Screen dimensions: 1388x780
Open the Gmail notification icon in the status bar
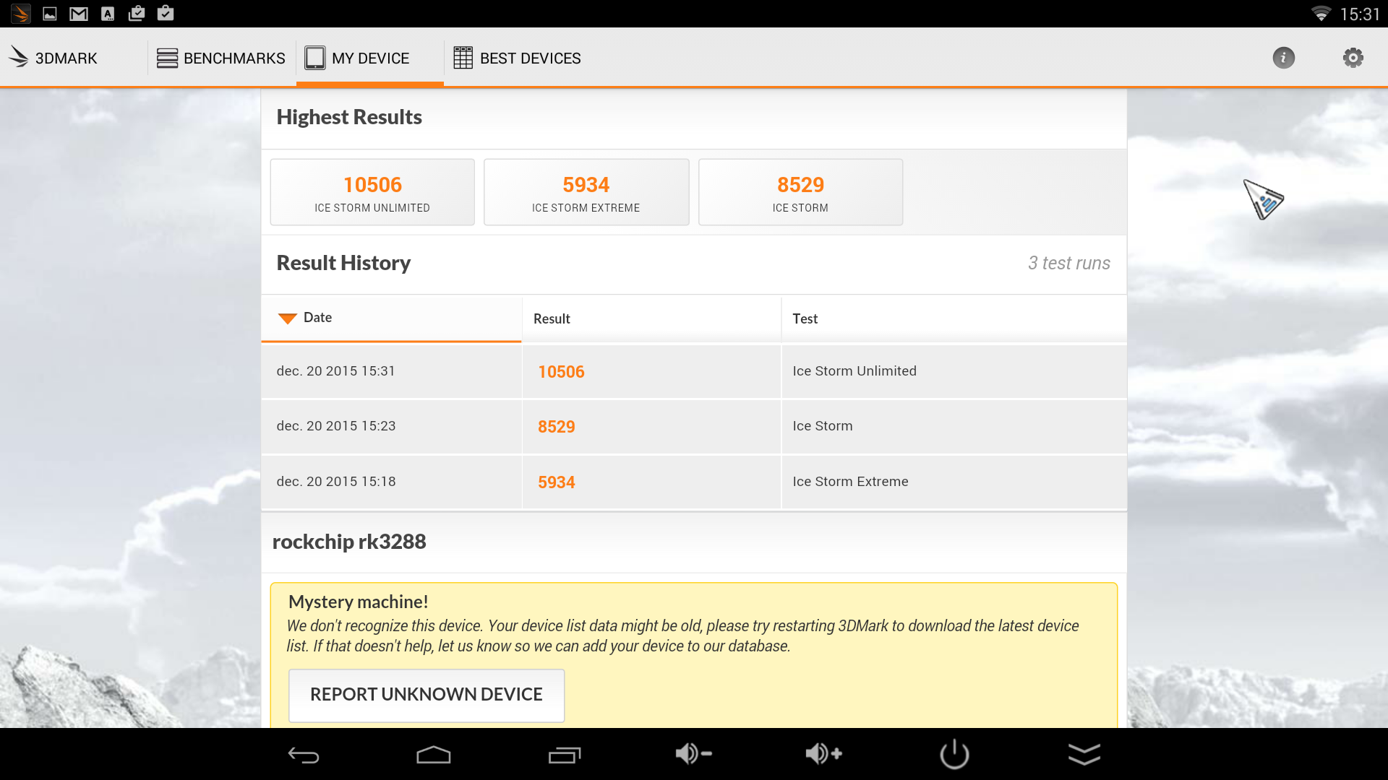point(79,14)
